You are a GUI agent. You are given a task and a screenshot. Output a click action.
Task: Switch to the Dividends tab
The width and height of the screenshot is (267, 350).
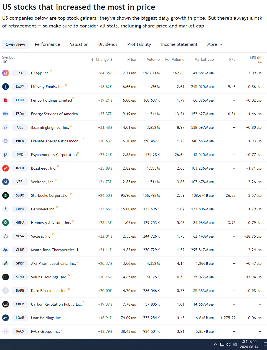(108, 44)
